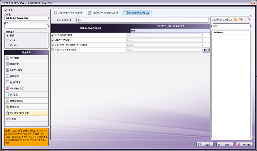Click the http value field in URL row
The image size is (257, 151).
pos(164,40)
